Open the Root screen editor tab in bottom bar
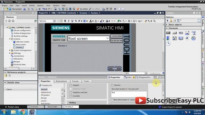 (53, 107)
